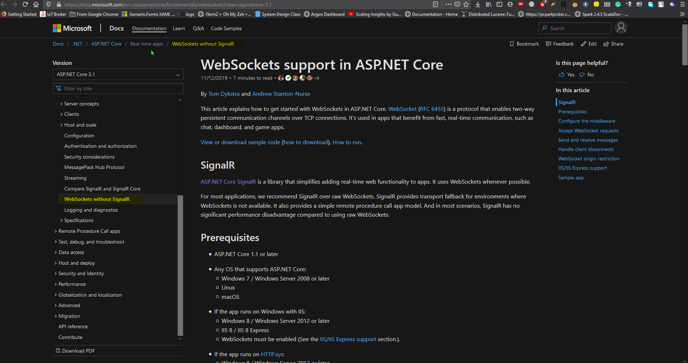Save the page with the Pocket icon

457,4
